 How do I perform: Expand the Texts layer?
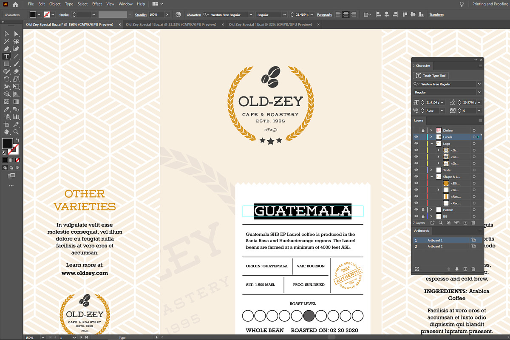[431, 170]
